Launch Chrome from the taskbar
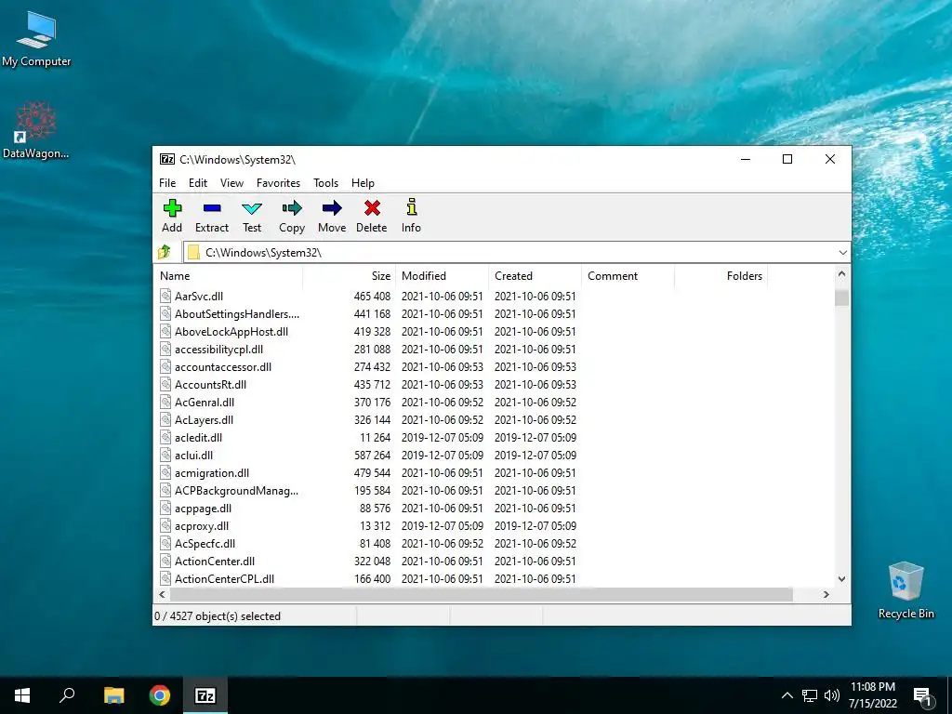 click(x=160, y=695)
